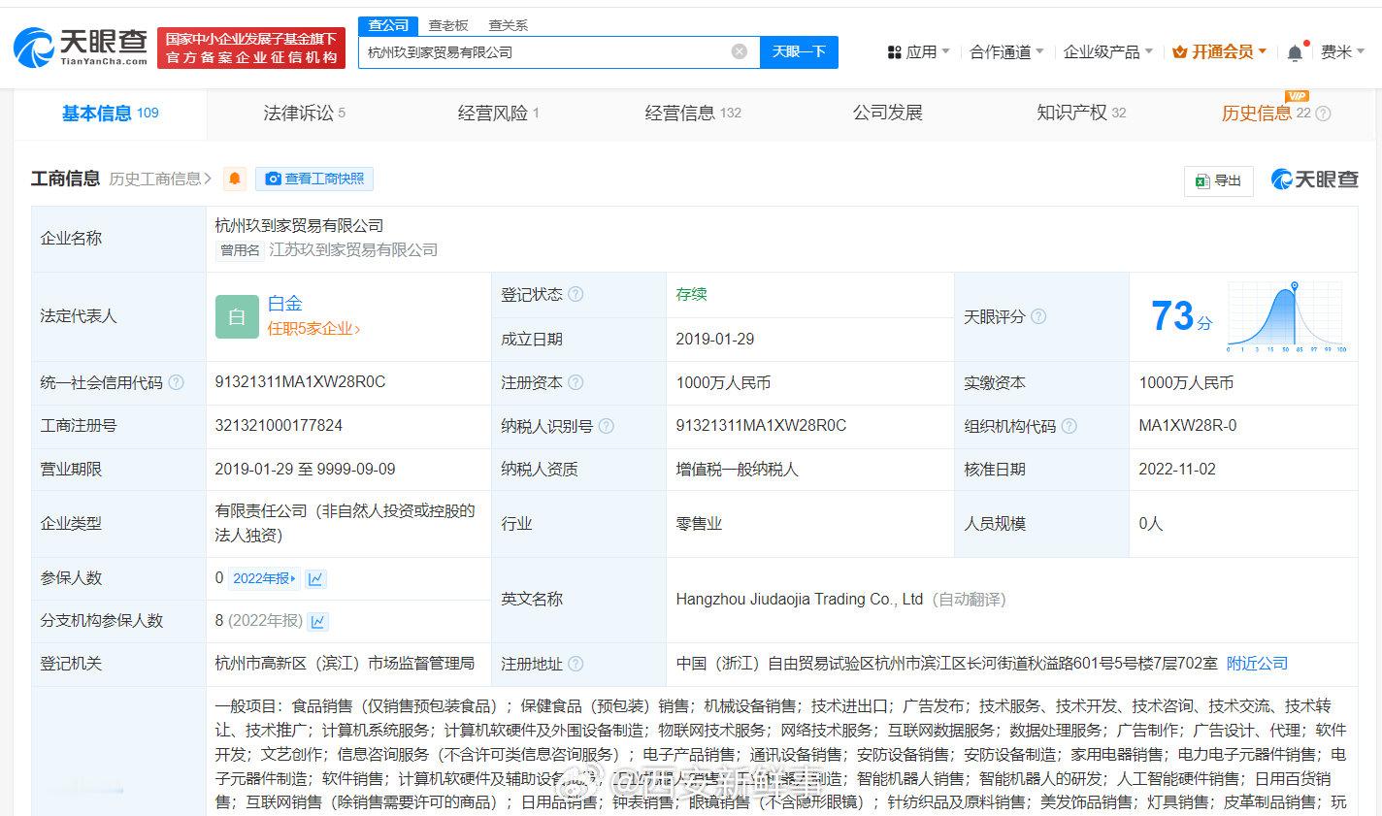Click the help icon next to 统一社会信用代码

[176, 382]
